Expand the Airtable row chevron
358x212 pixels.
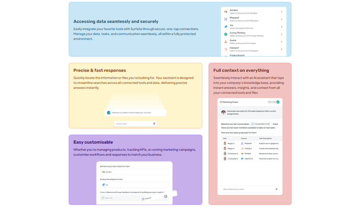[282, 11]
